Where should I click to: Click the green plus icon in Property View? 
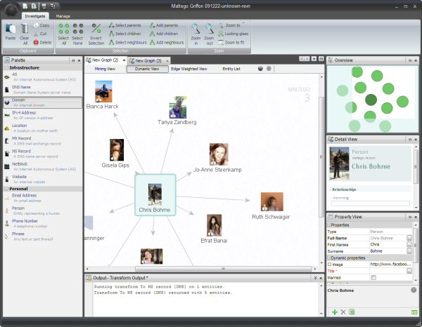[x=334, y=311]
